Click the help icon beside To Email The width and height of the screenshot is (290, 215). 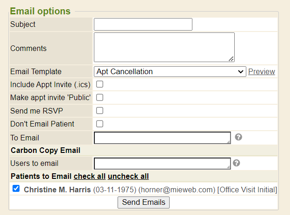point(238,137)
